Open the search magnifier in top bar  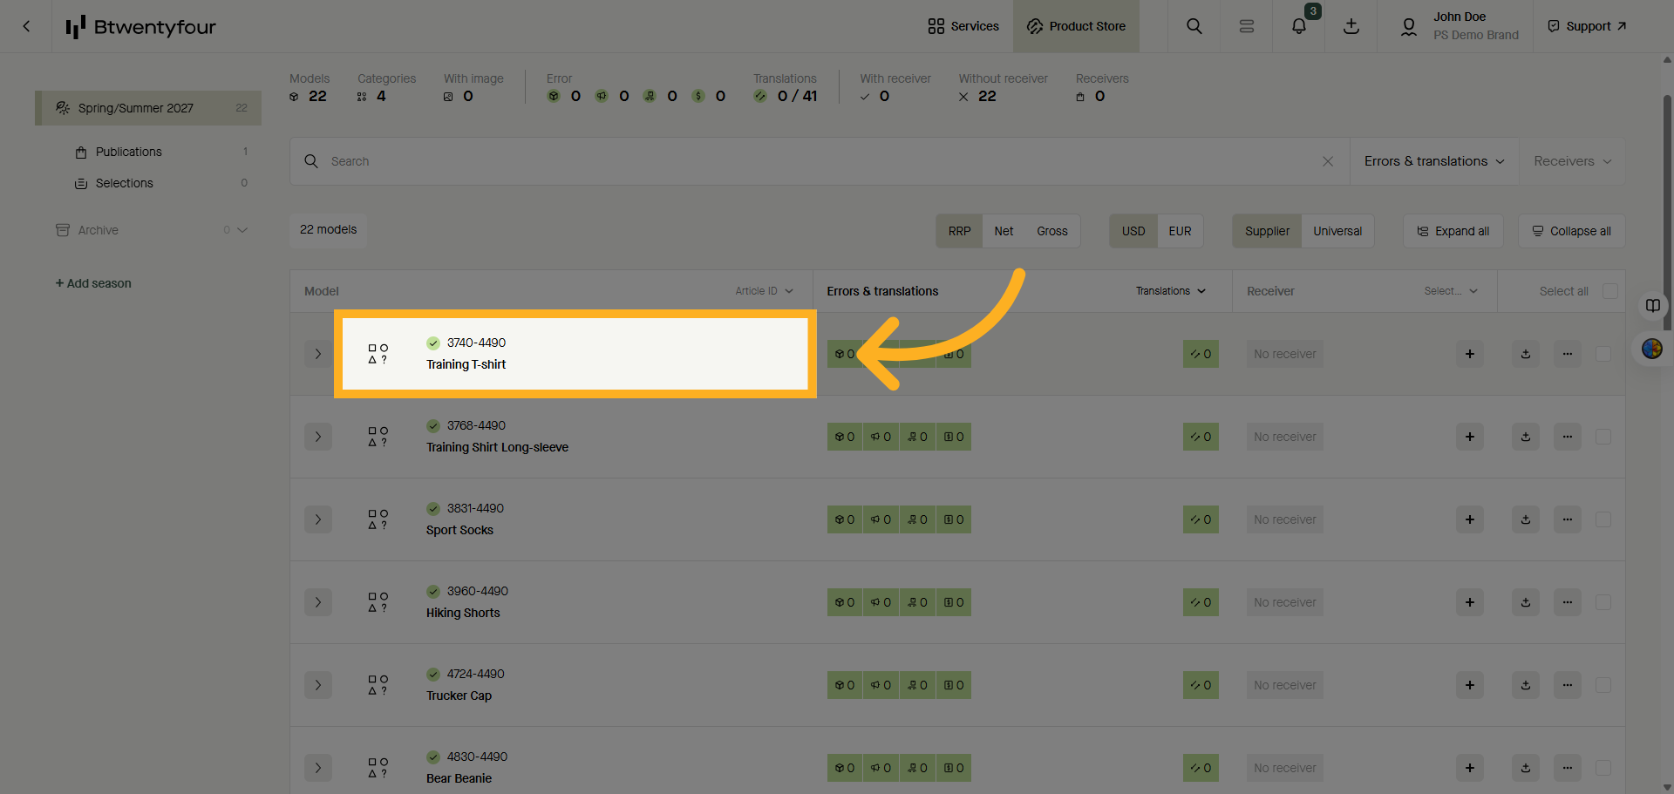[1194, 26]
